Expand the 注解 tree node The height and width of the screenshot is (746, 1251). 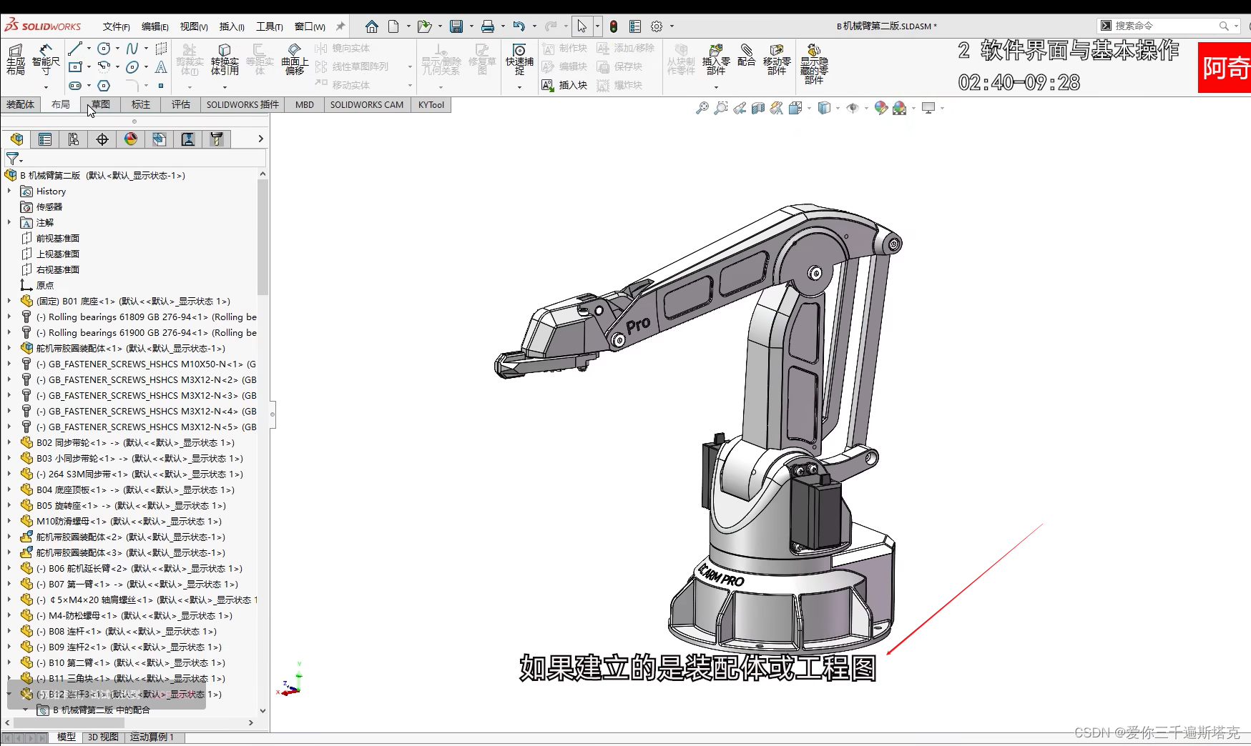click(x=9, y=222)
